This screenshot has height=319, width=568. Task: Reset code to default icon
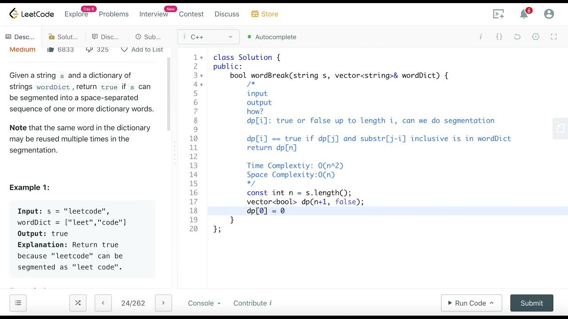point(517,37)
